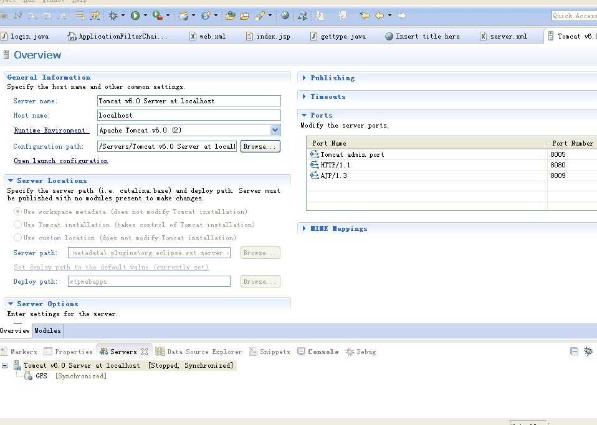Viewport: 597px width, 425px height.
Task: Expand the Publishing section
Action: coord(304,78)
